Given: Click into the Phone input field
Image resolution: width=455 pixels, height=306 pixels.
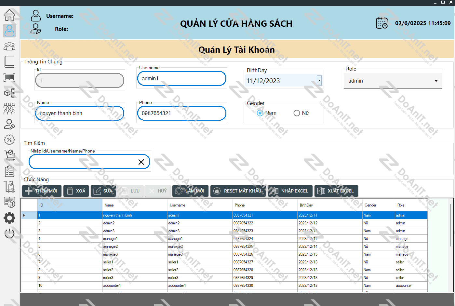Looking at the screenshot, I should click(x=181, y=113).
